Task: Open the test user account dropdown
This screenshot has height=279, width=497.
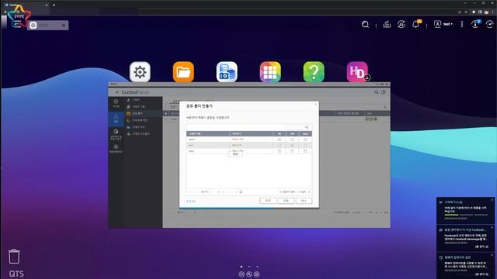Action: (443, 24)
